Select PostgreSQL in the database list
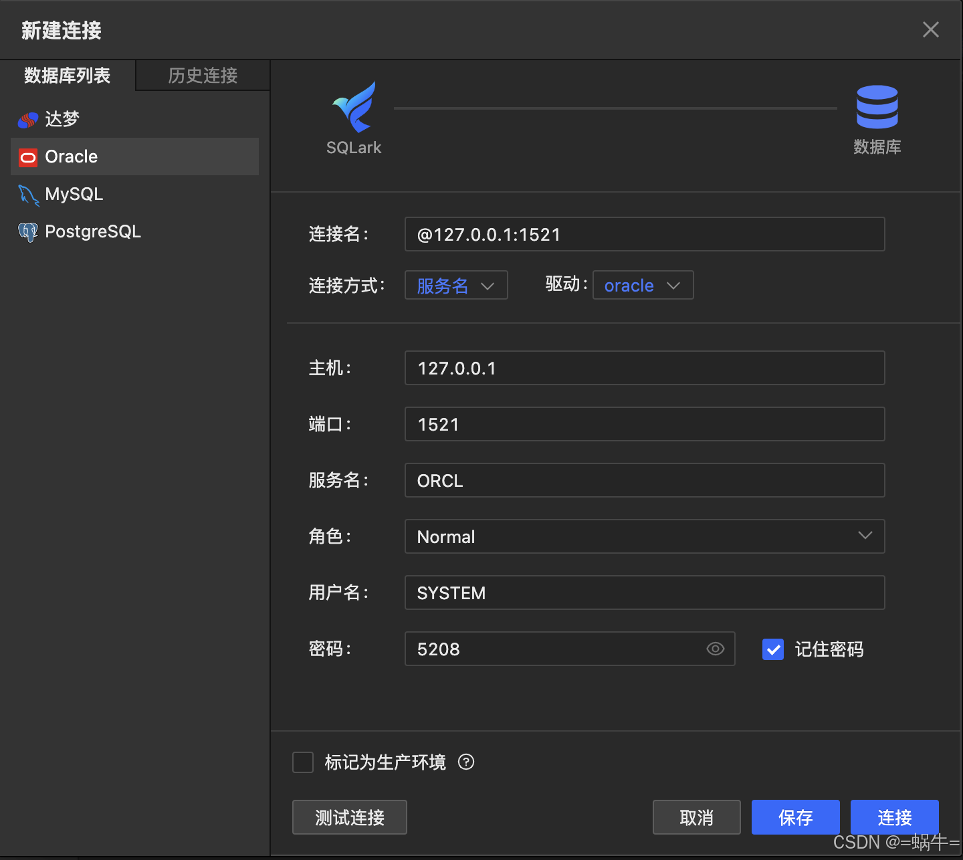The width and height of the screenshot is (963, 860). tap(135, 231)
